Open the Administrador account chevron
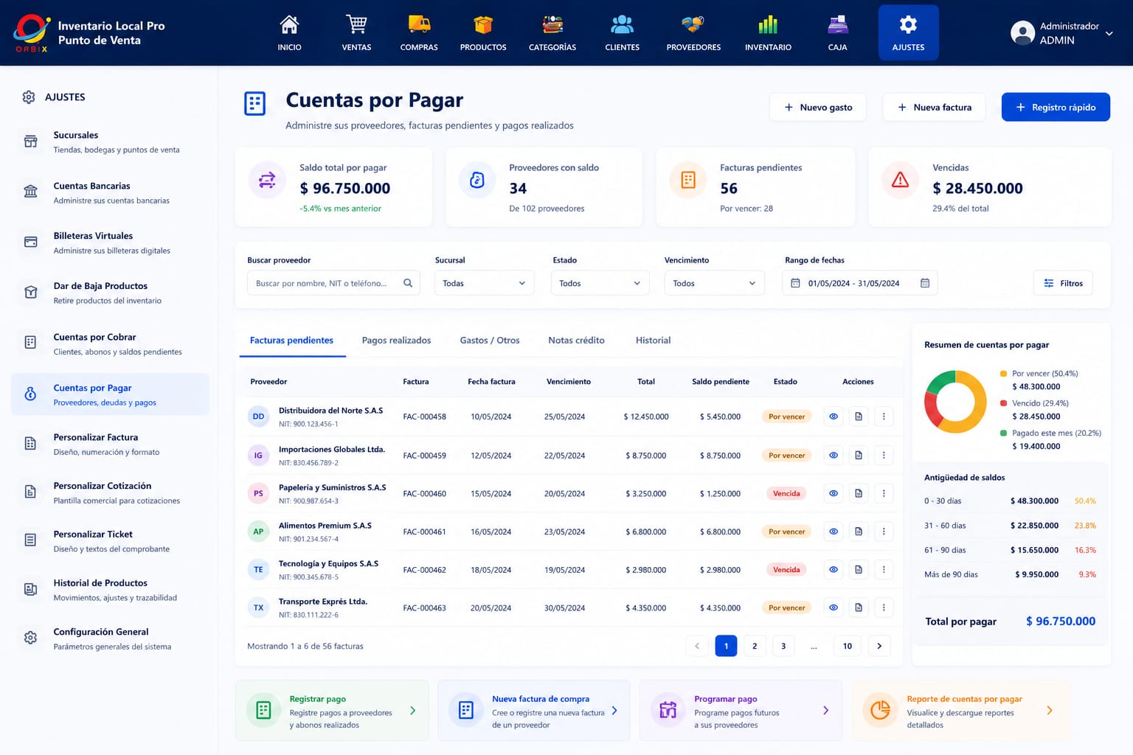Screen dimensions: 1133x755 pos(1109,33)
